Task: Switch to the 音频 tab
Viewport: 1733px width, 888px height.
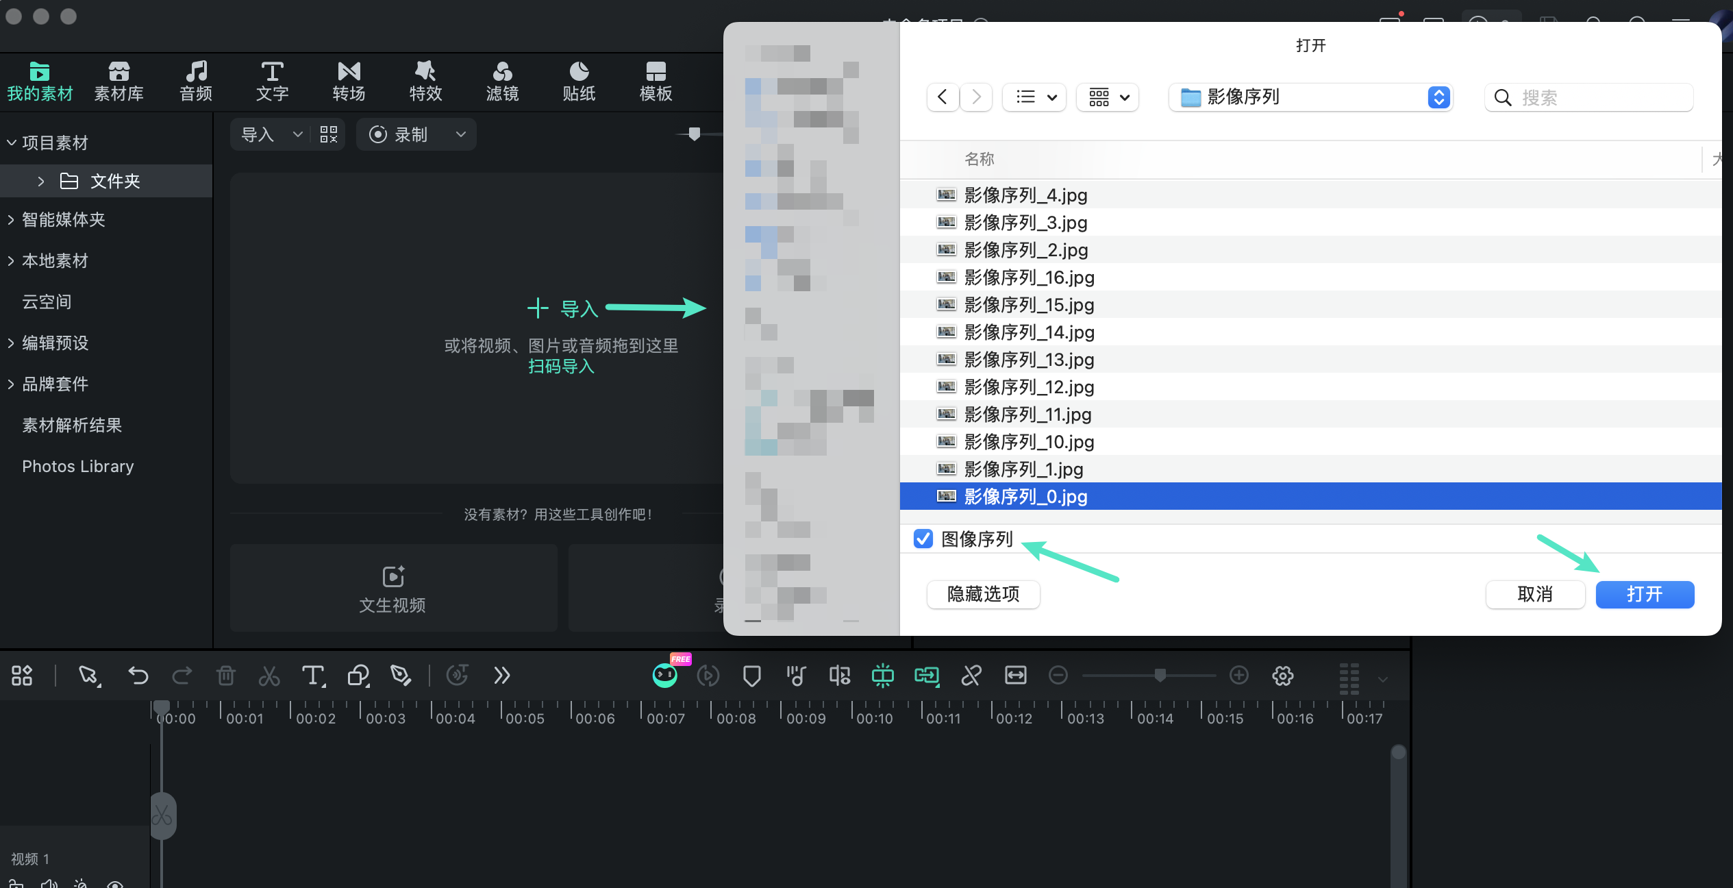Action: point(196,81)
